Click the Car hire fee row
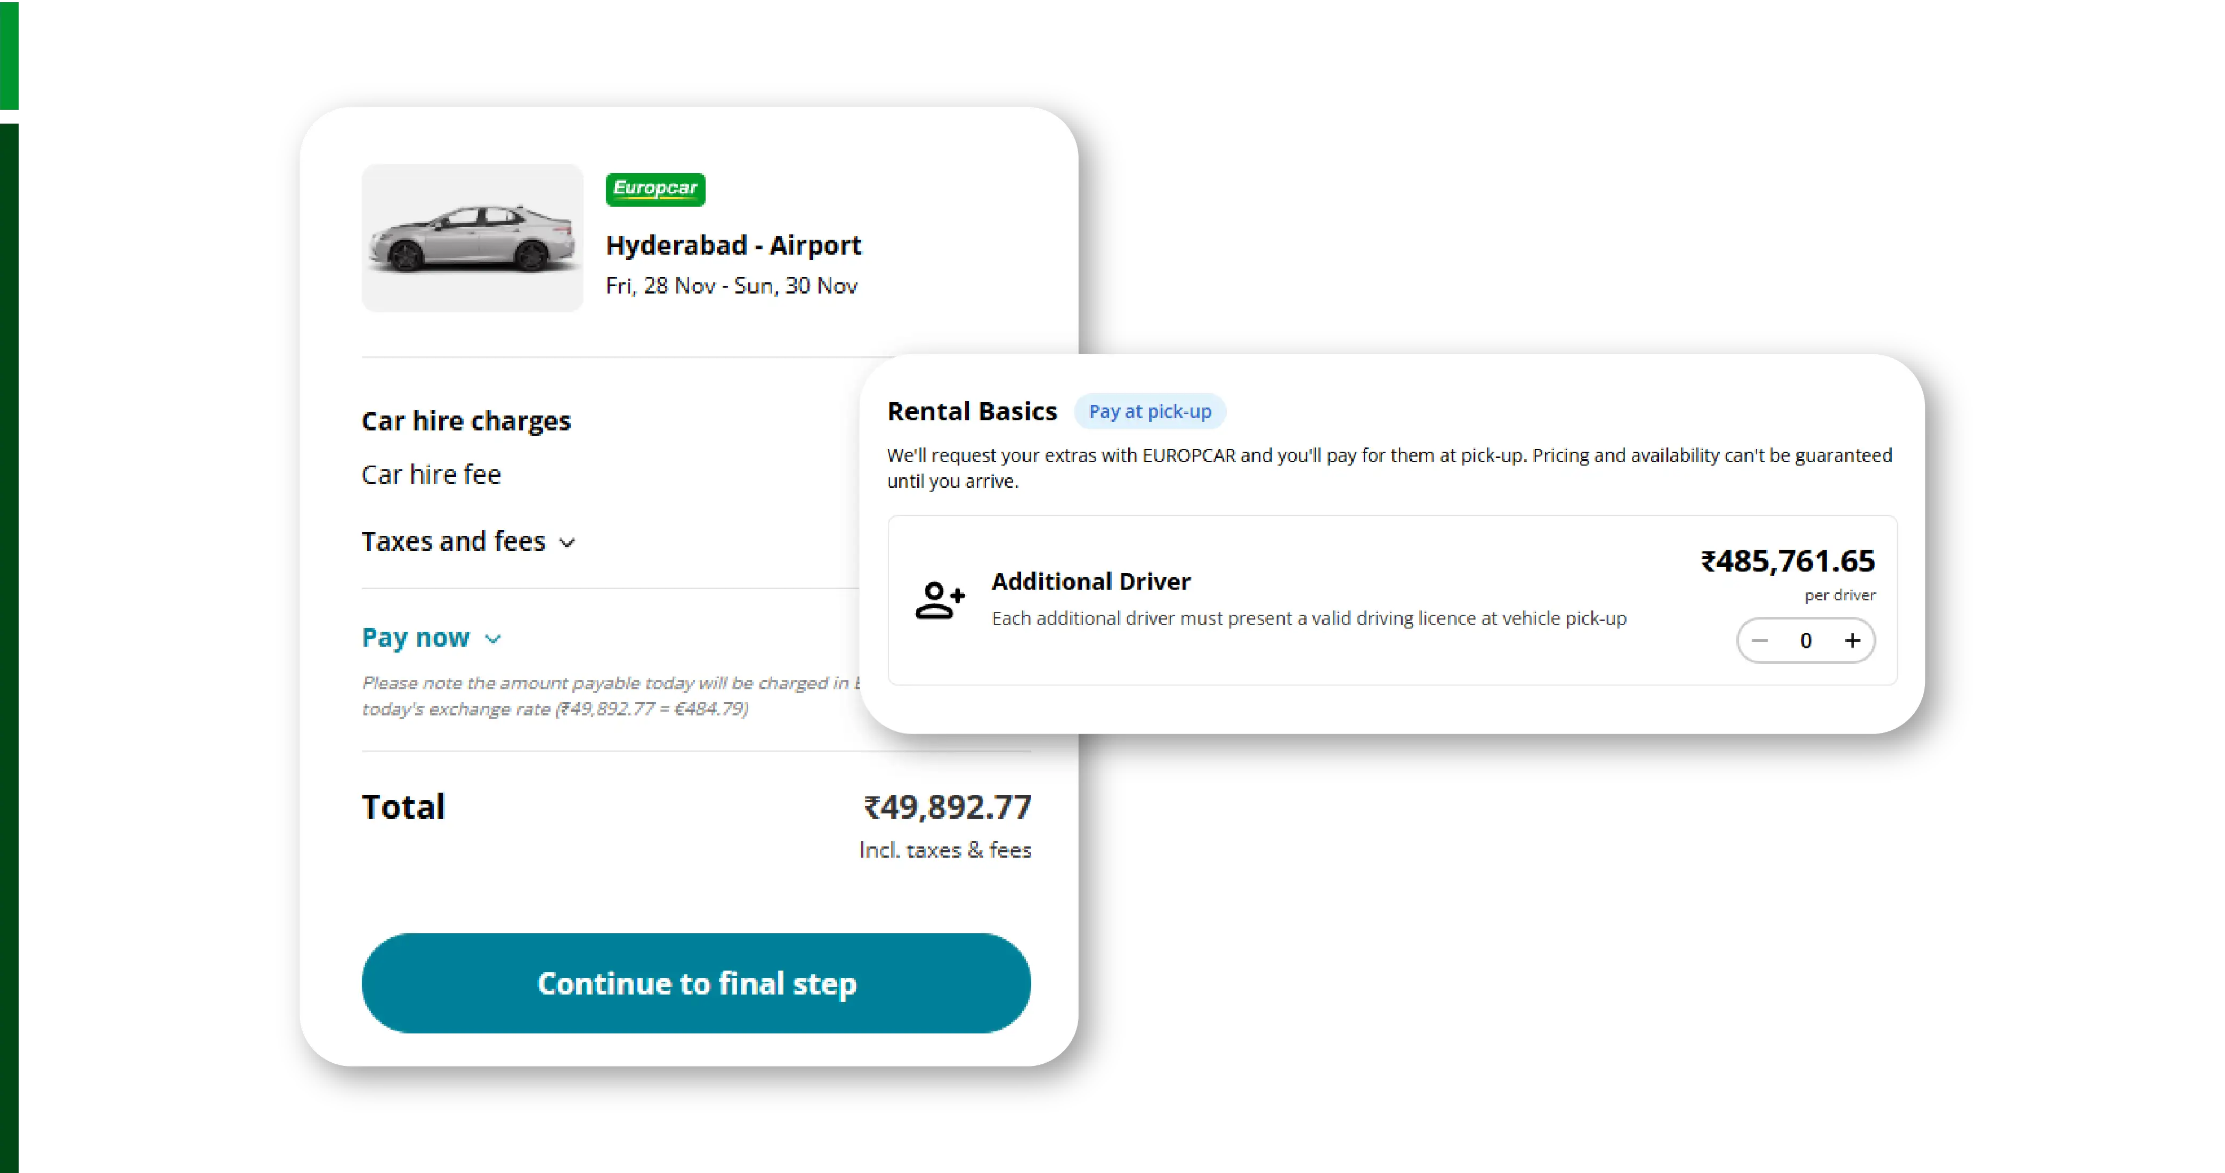This screenshot has height=1173, width=2225. [x=431, y=475]
